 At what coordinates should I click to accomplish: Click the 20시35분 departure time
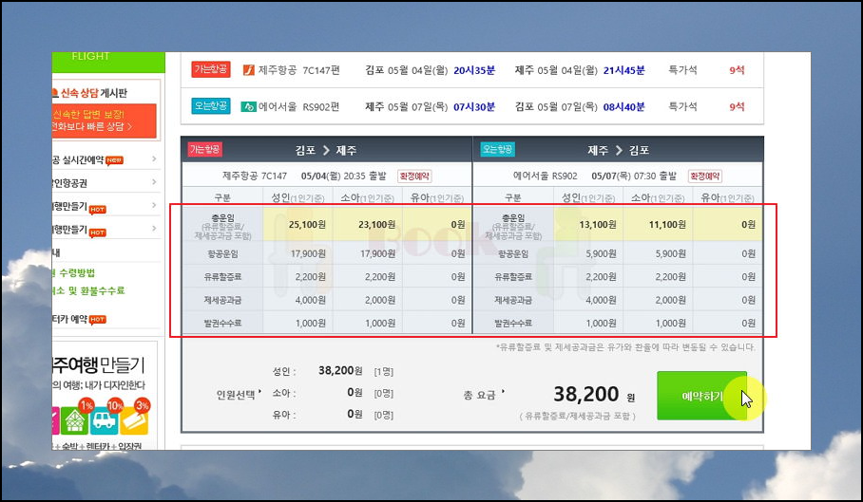pyautogui.click(x=474, y=70)
